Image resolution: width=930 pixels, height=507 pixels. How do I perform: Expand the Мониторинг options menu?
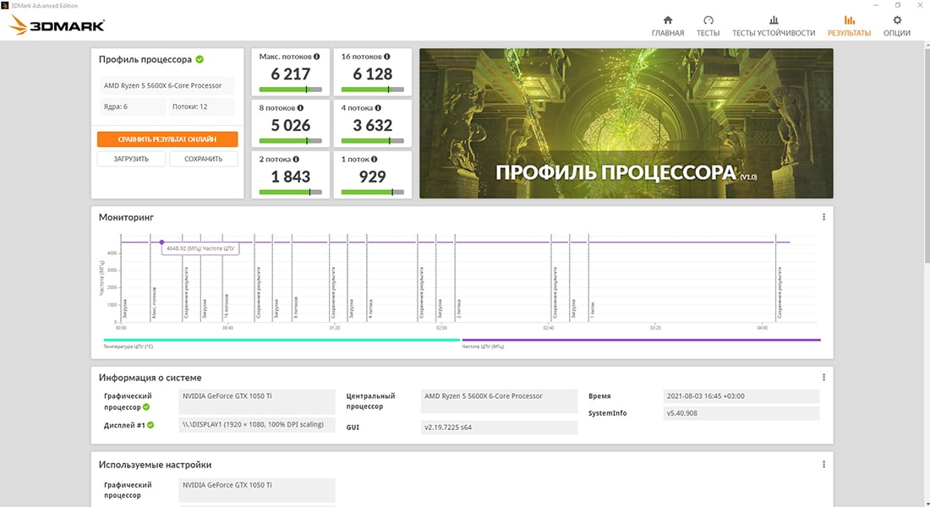point(823,217)
